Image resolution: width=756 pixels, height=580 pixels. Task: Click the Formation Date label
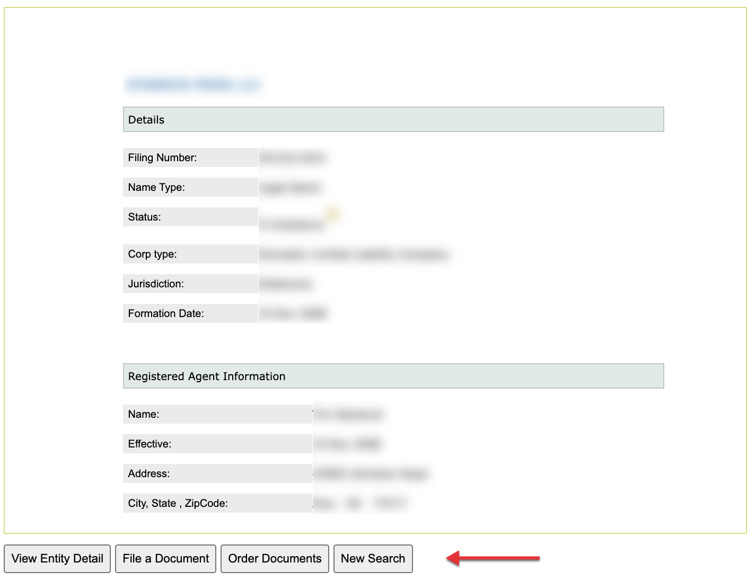[166, 313]
